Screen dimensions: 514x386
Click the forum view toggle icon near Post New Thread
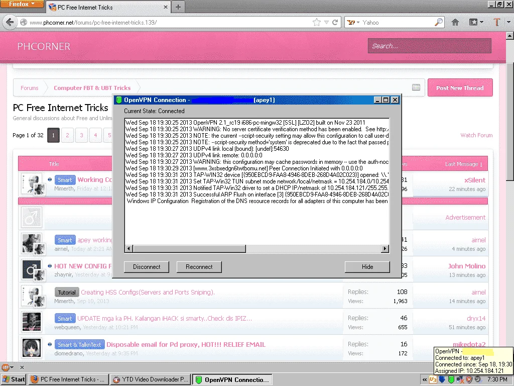(x=416, y=87)
